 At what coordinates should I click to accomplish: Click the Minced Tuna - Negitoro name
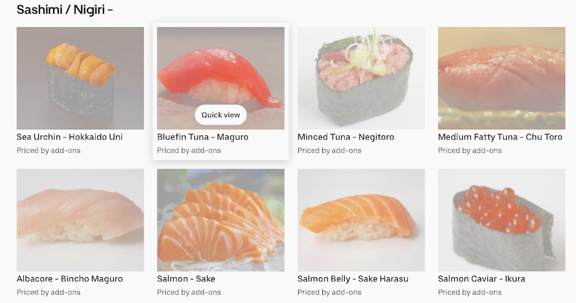pos(346,137)
